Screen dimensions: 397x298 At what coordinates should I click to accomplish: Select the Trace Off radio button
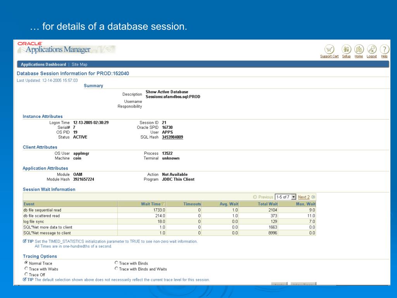(x=26, y=274)
